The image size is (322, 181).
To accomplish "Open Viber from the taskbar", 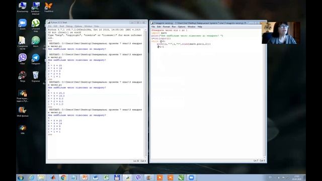I will 138,177.
